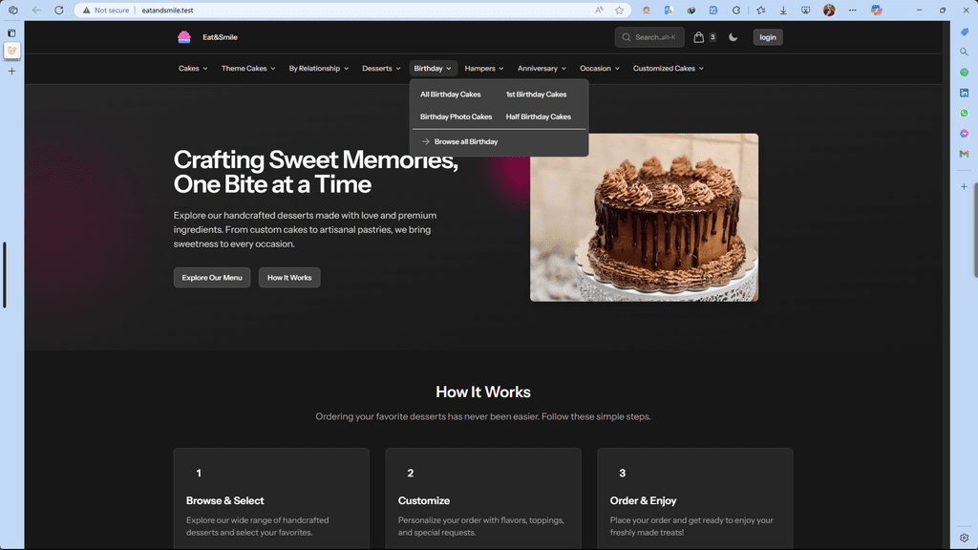978x550 pixels.
Task: Choose Half Birthday Cakes entry
Action: tap(539, 116)
